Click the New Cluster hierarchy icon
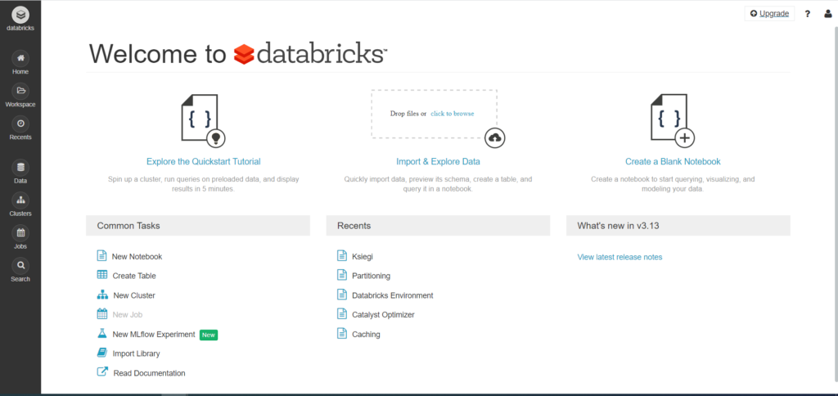838x396 pixels. pyautogui.click(x=102, y=295)
